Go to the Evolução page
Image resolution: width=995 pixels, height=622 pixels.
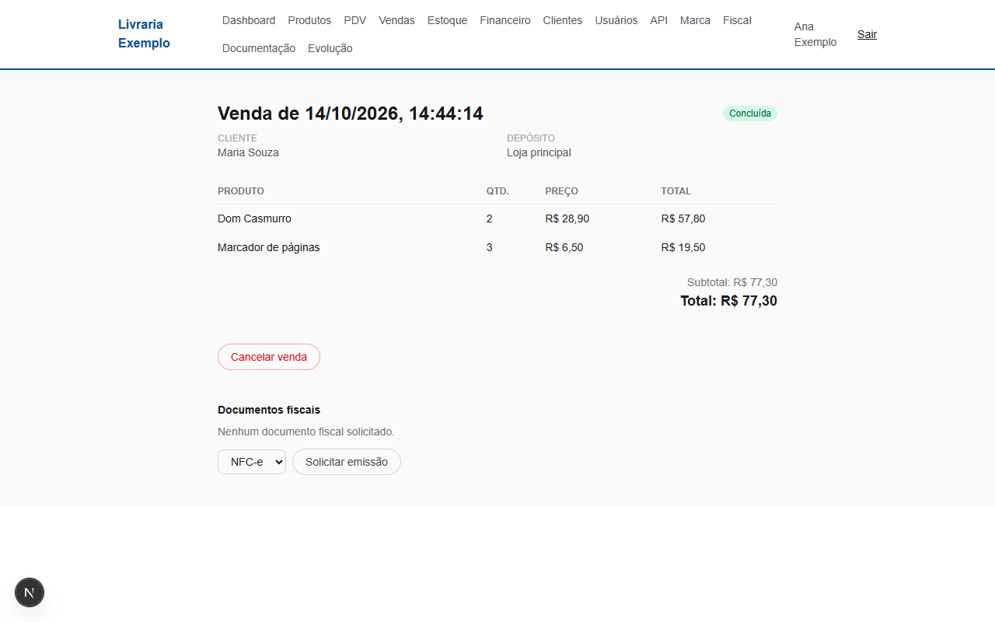(x=330, y=48)
